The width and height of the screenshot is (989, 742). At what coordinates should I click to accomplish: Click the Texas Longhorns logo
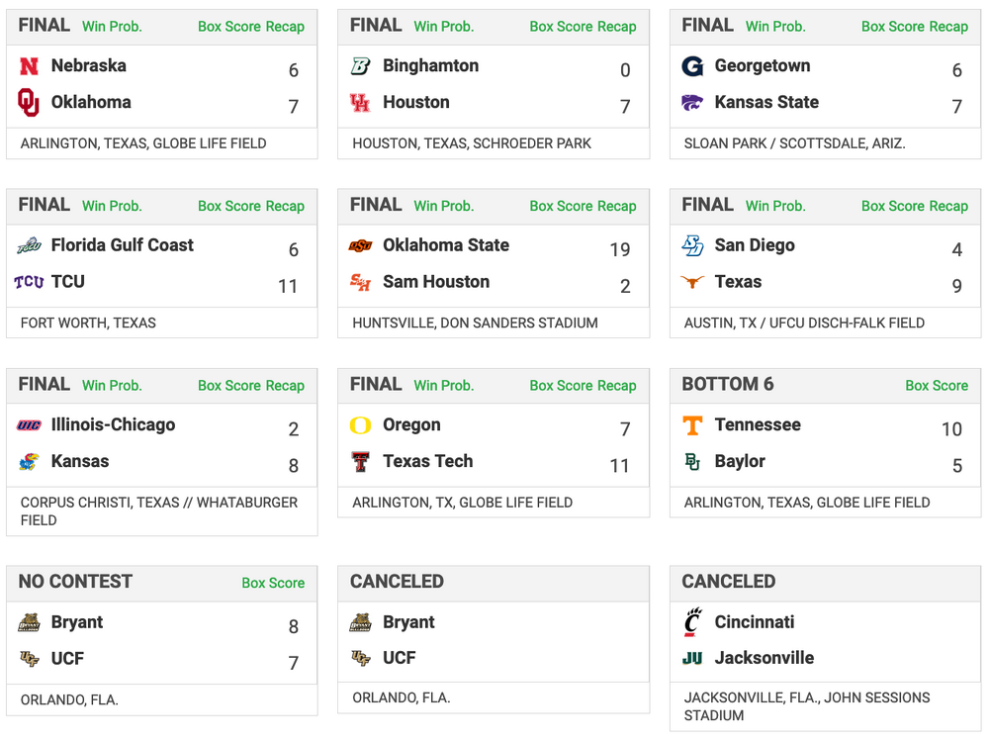pyautogui.click(x=692, y=282)
